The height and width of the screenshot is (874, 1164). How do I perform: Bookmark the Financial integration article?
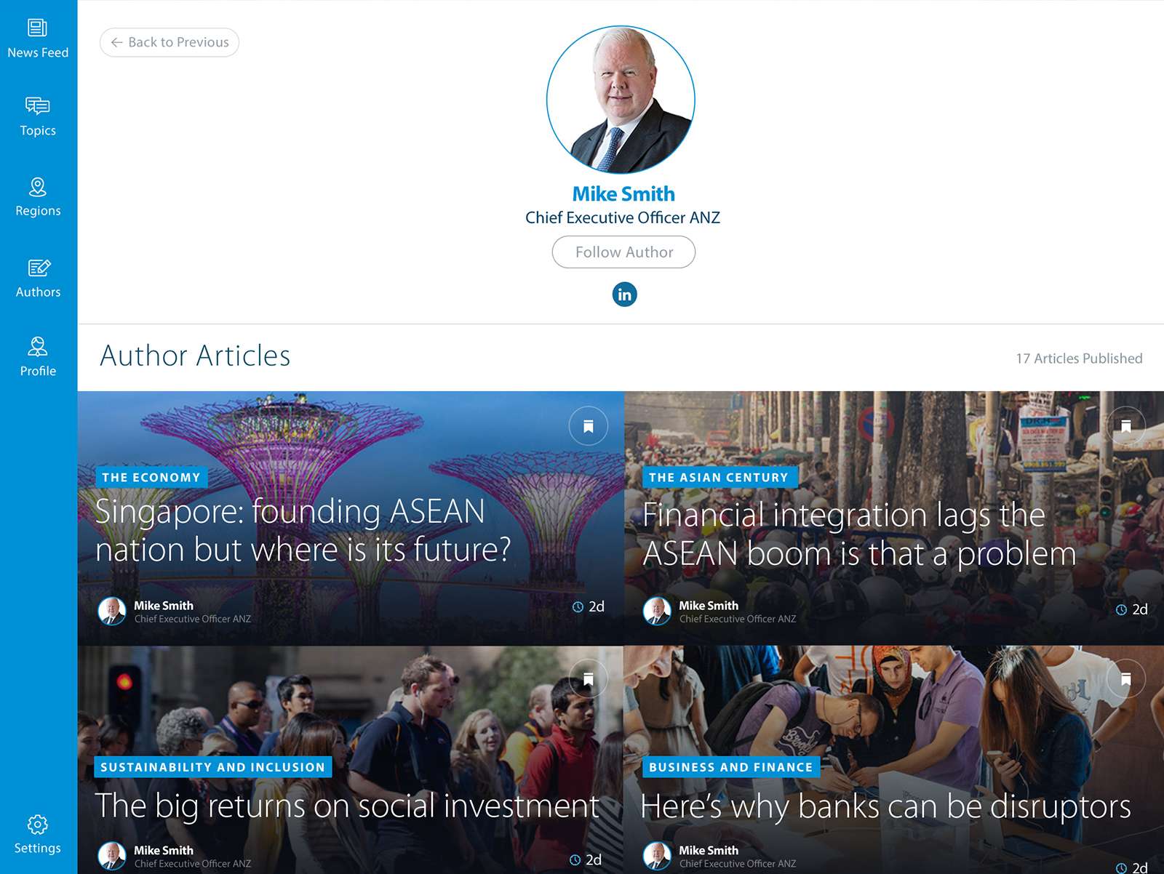point(1125,426)
